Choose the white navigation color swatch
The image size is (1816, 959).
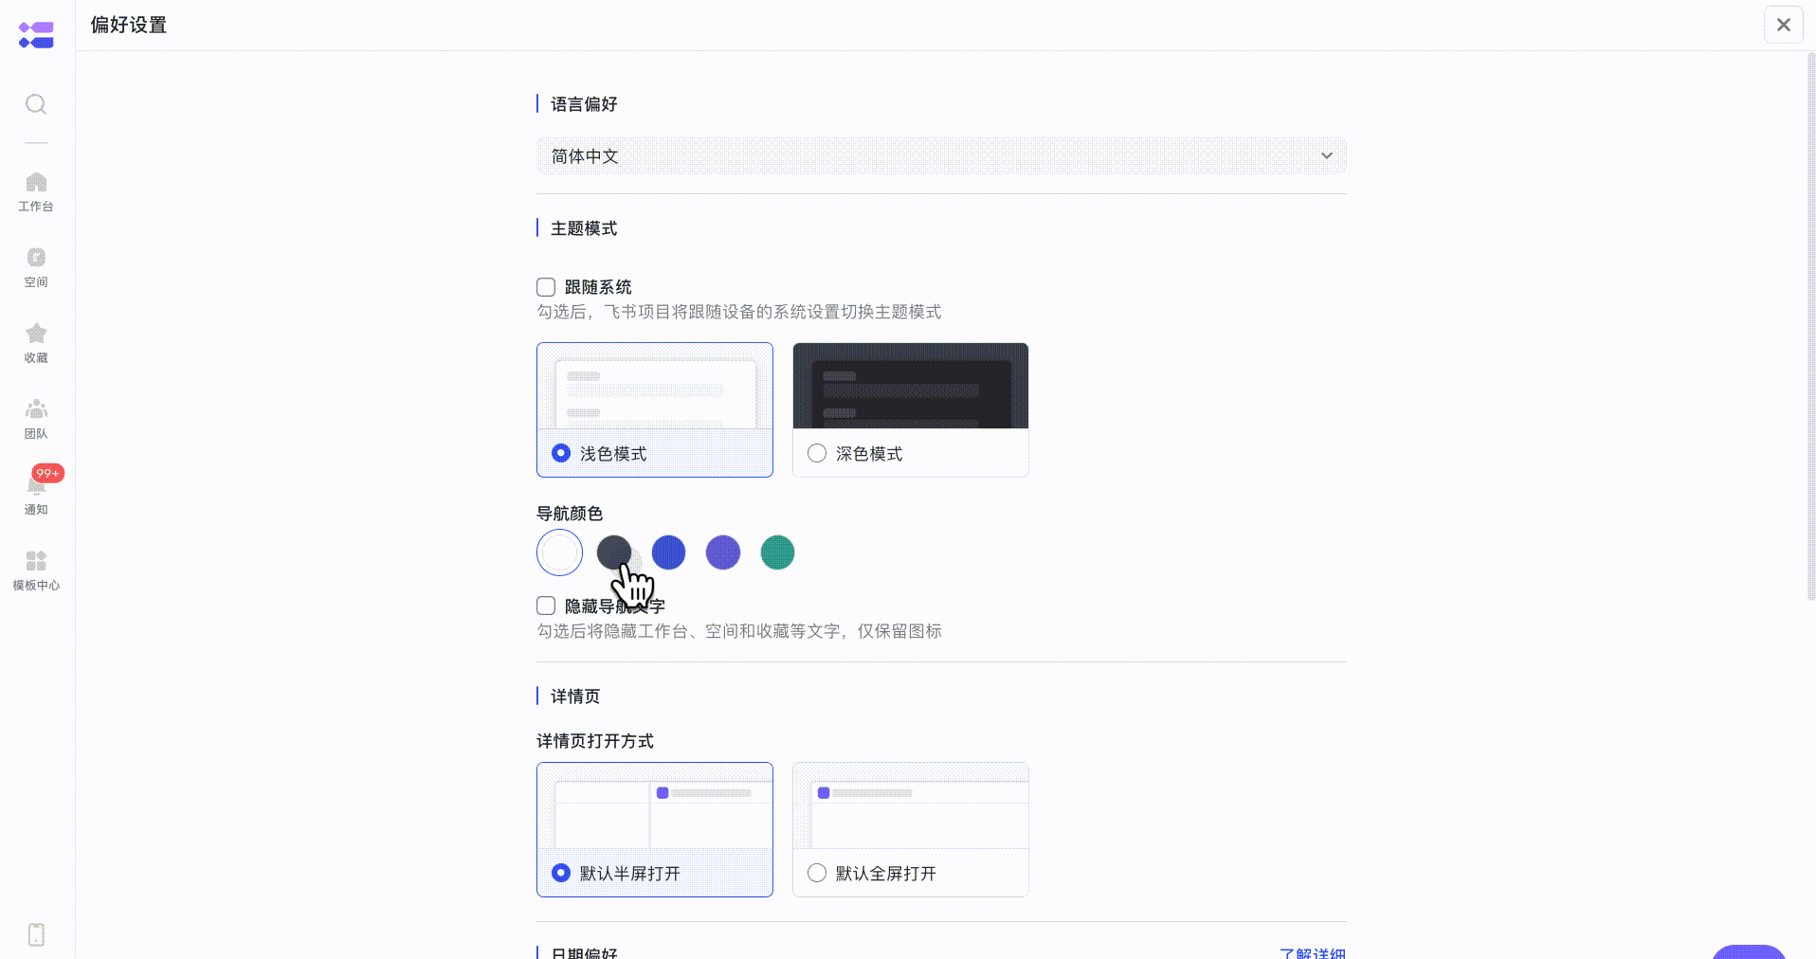coord(559,552)
